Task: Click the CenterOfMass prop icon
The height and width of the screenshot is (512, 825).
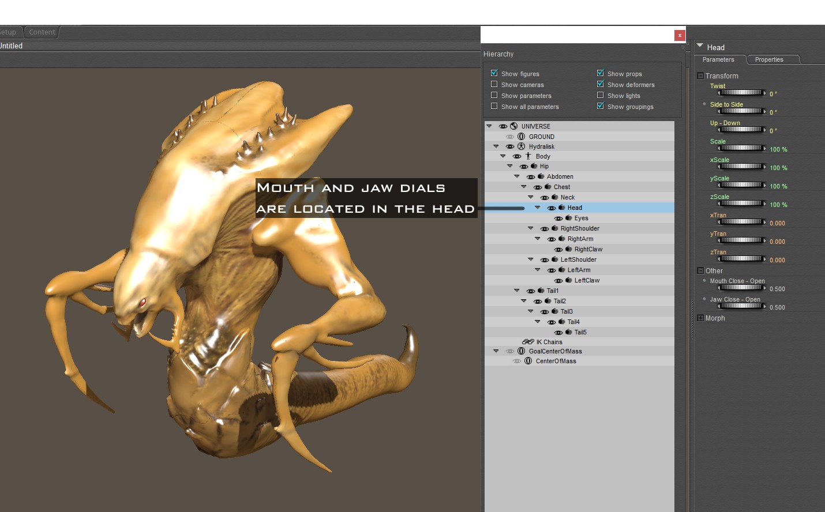Action: (x=528, y=361)
